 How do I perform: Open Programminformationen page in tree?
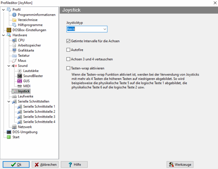[36, 15]
